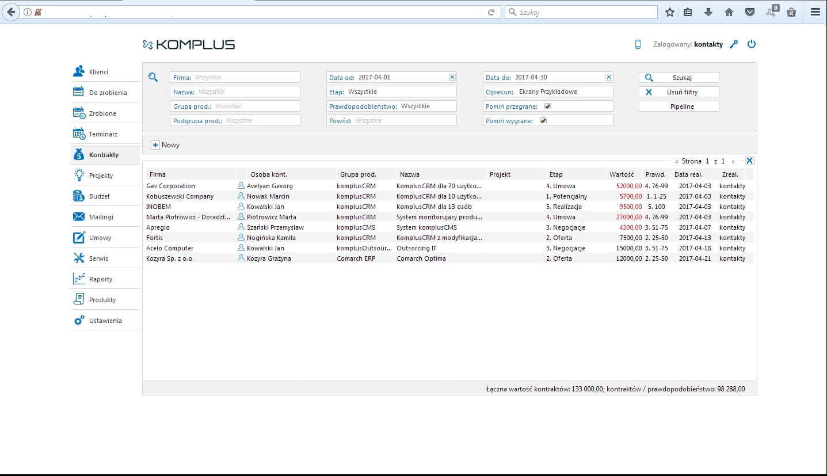
Task: Click the mobile phone icon in header
Action: [x=638, y=44]
